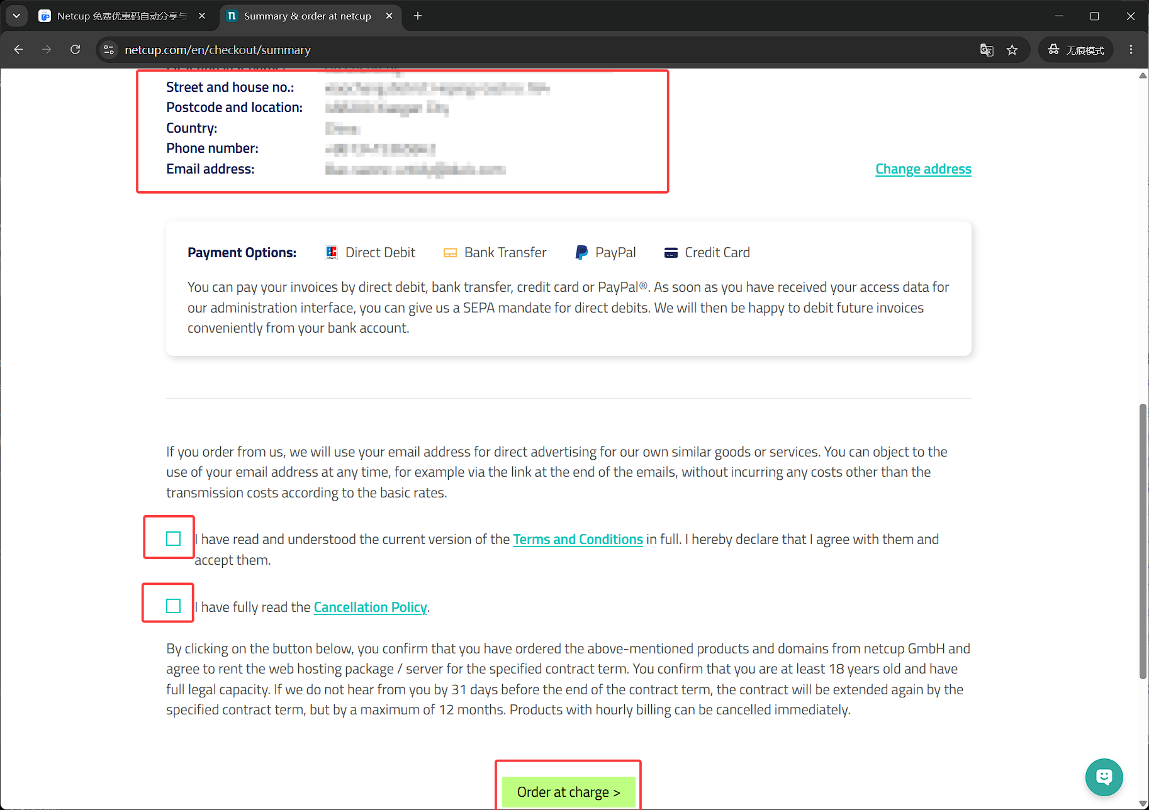Click the Credit Card payment icon
Image resolution: width=1149 pixels, height=810 pixels.
(671, 253)
